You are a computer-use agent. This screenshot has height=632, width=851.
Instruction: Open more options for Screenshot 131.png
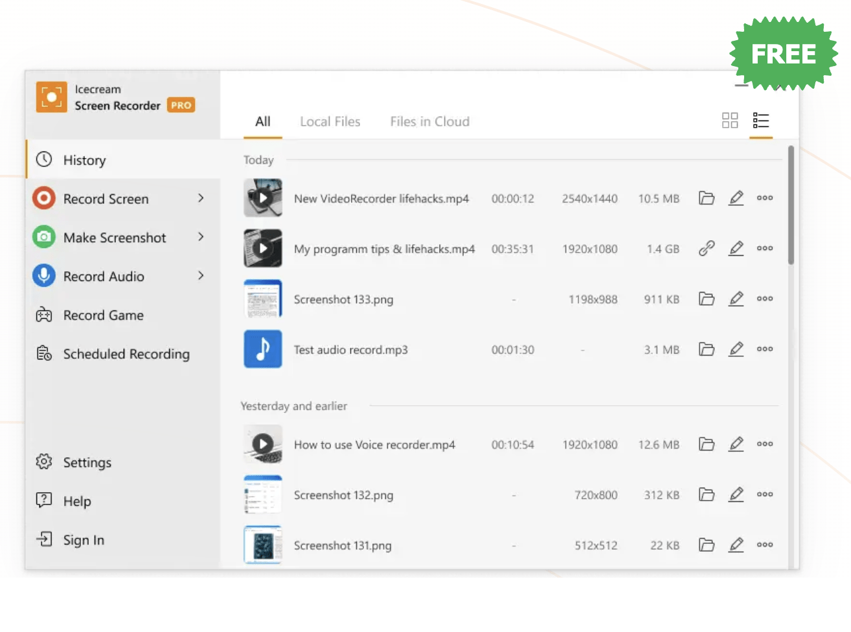[x=765, y=545]
